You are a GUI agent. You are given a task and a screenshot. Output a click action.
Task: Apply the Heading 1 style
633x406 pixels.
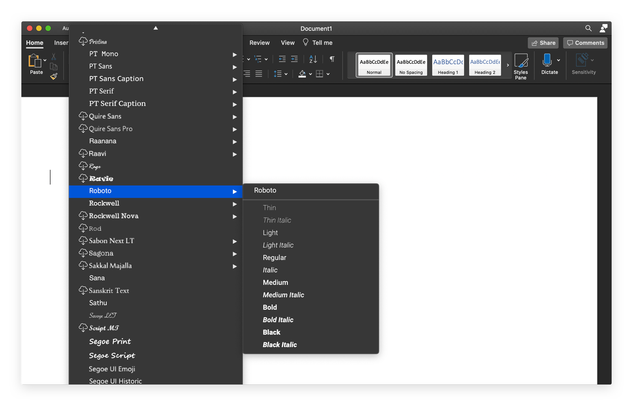click(x=448, y=65)
